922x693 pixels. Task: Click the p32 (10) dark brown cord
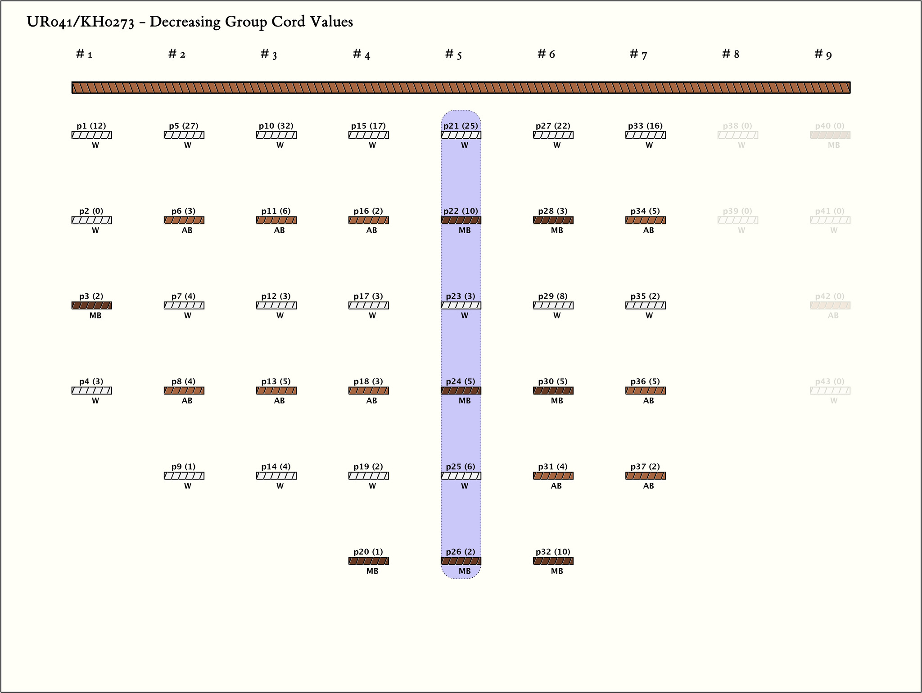[553, 561]
